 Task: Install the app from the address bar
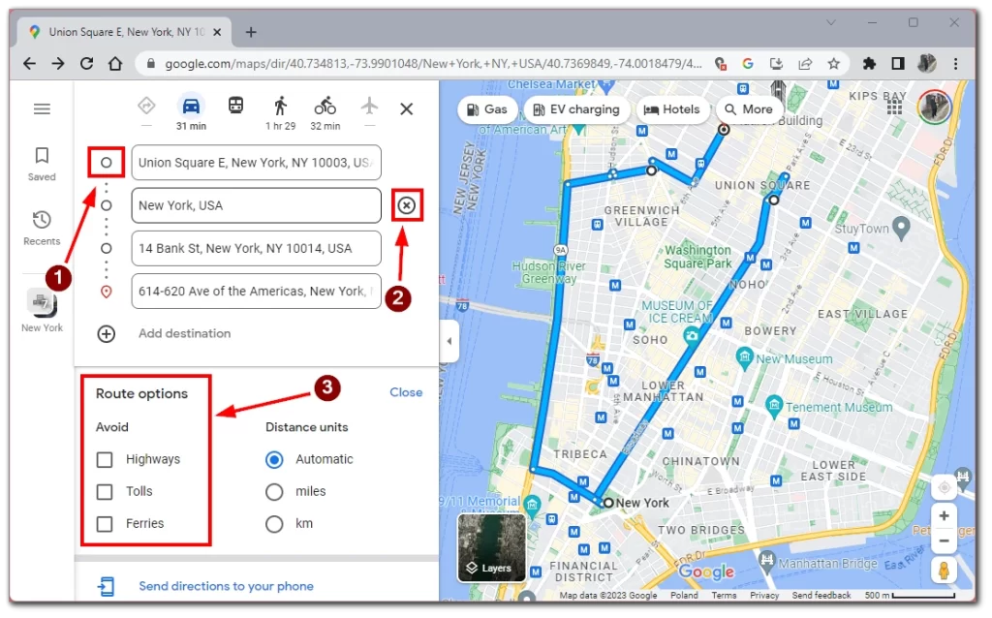pos(776,63)
